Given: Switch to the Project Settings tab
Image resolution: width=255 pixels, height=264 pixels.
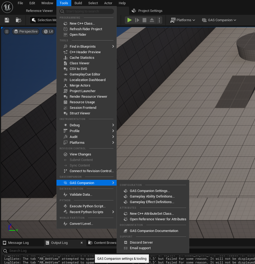Looking at the screenshot, I should click(147, 11).
